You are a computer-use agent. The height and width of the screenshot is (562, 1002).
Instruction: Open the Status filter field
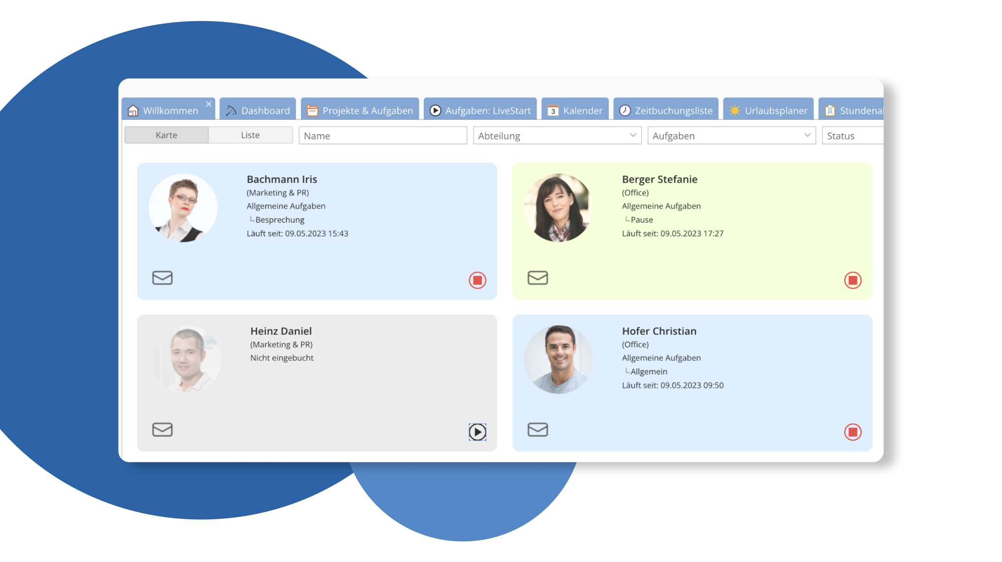point(853,136)
